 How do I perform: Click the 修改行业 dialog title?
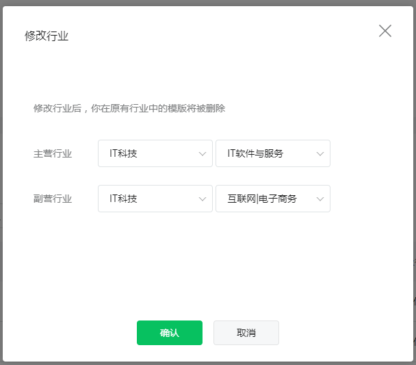[x=47, y=36]
